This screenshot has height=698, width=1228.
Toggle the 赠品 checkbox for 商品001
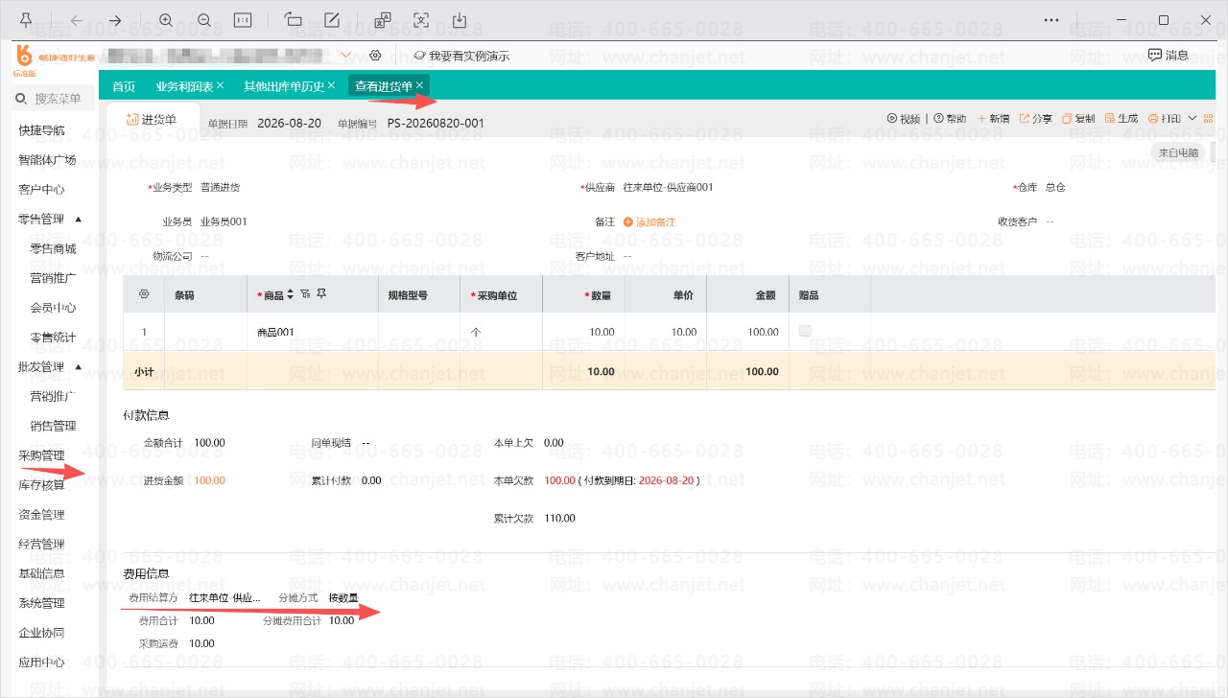805,331
